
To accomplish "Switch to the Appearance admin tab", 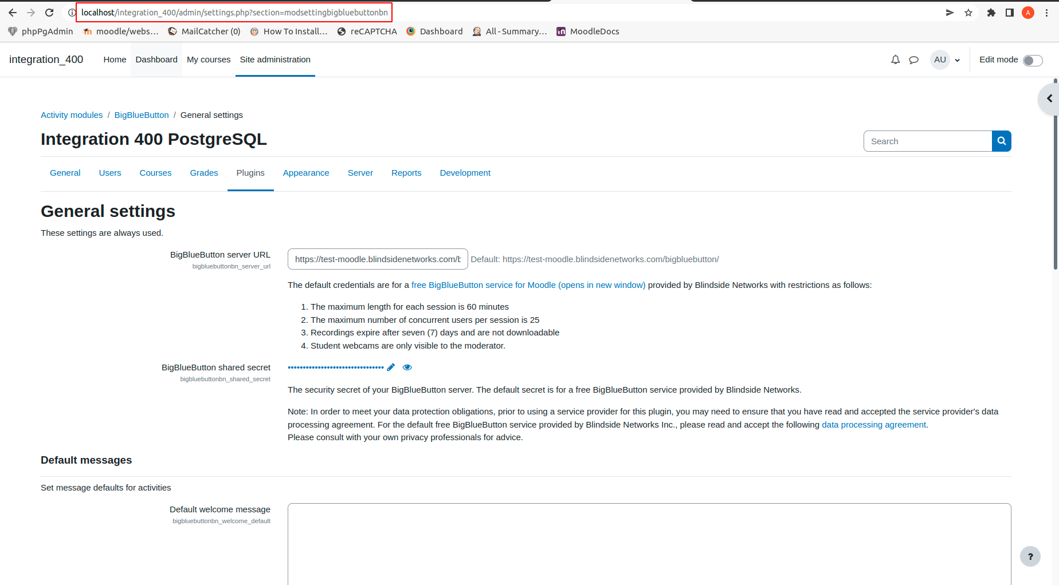I will 306,173.
